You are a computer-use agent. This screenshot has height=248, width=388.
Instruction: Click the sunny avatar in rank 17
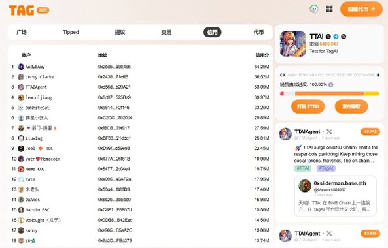21,230
